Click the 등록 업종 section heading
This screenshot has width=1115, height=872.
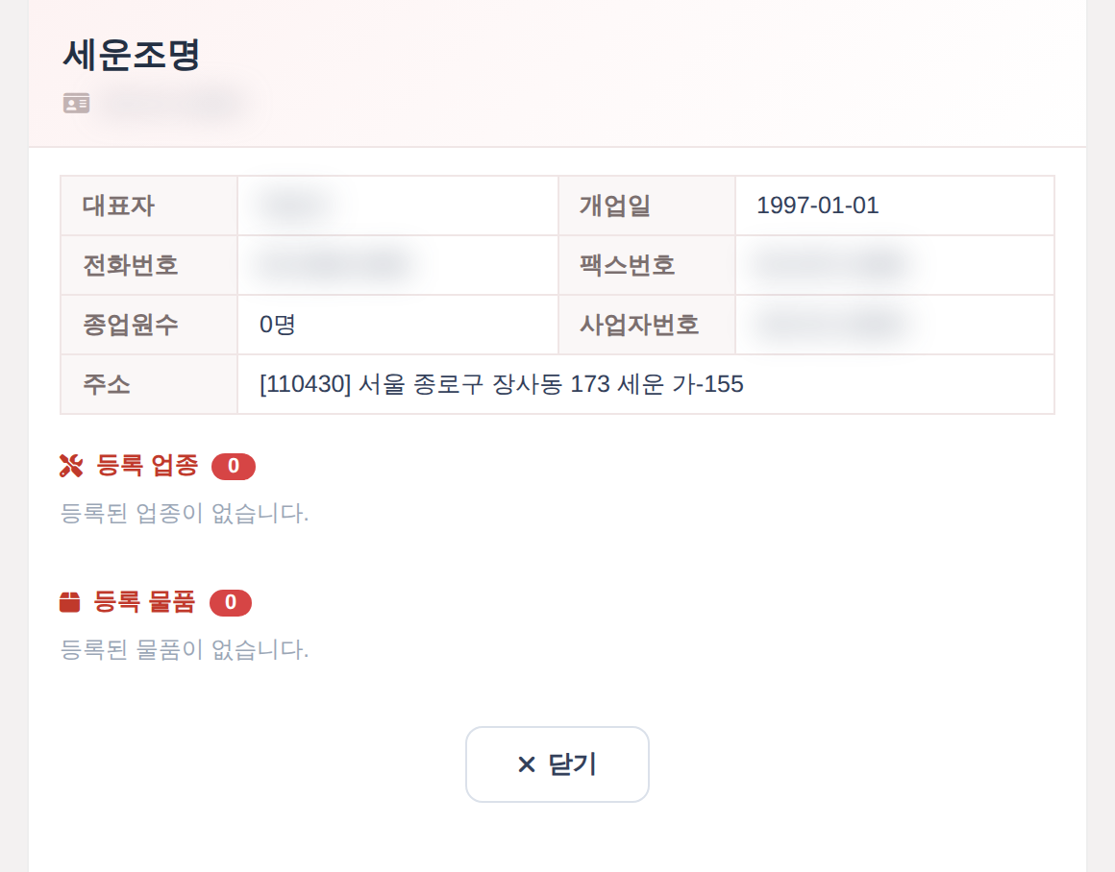tap(147, 466)
